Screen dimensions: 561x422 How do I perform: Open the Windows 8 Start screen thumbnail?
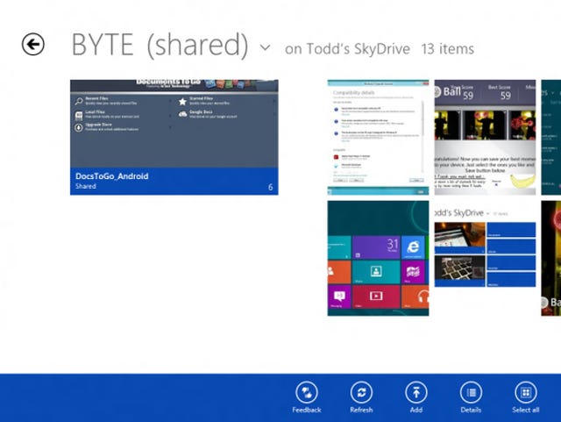378,258
